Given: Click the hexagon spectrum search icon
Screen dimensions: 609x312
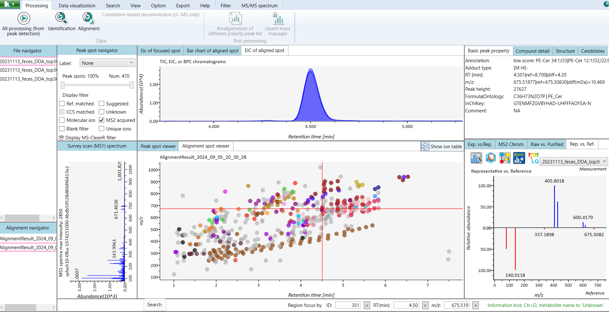Looking at the screenshot, I should pyautogui.click(x=490, y=158).
